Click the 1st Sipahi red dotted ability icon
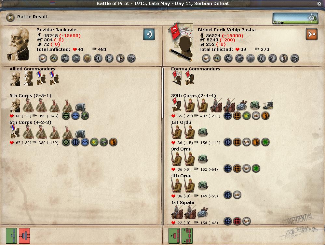The height and width of the screenshot is (245, 325). [x=237, y=221]
